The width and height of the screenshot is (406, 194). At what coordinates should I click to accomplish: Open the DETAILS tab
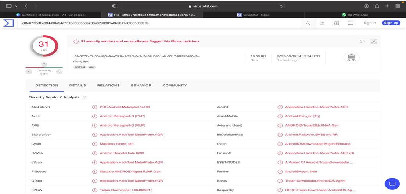[x=78, y=85]
